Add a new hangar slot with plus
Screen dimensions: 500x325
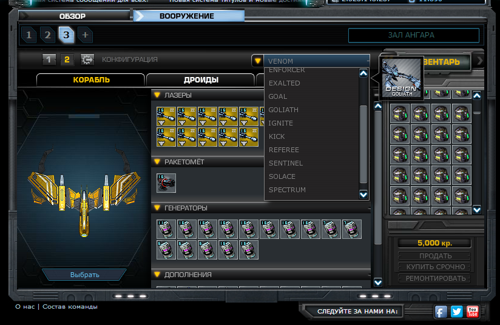coord(85,35)
